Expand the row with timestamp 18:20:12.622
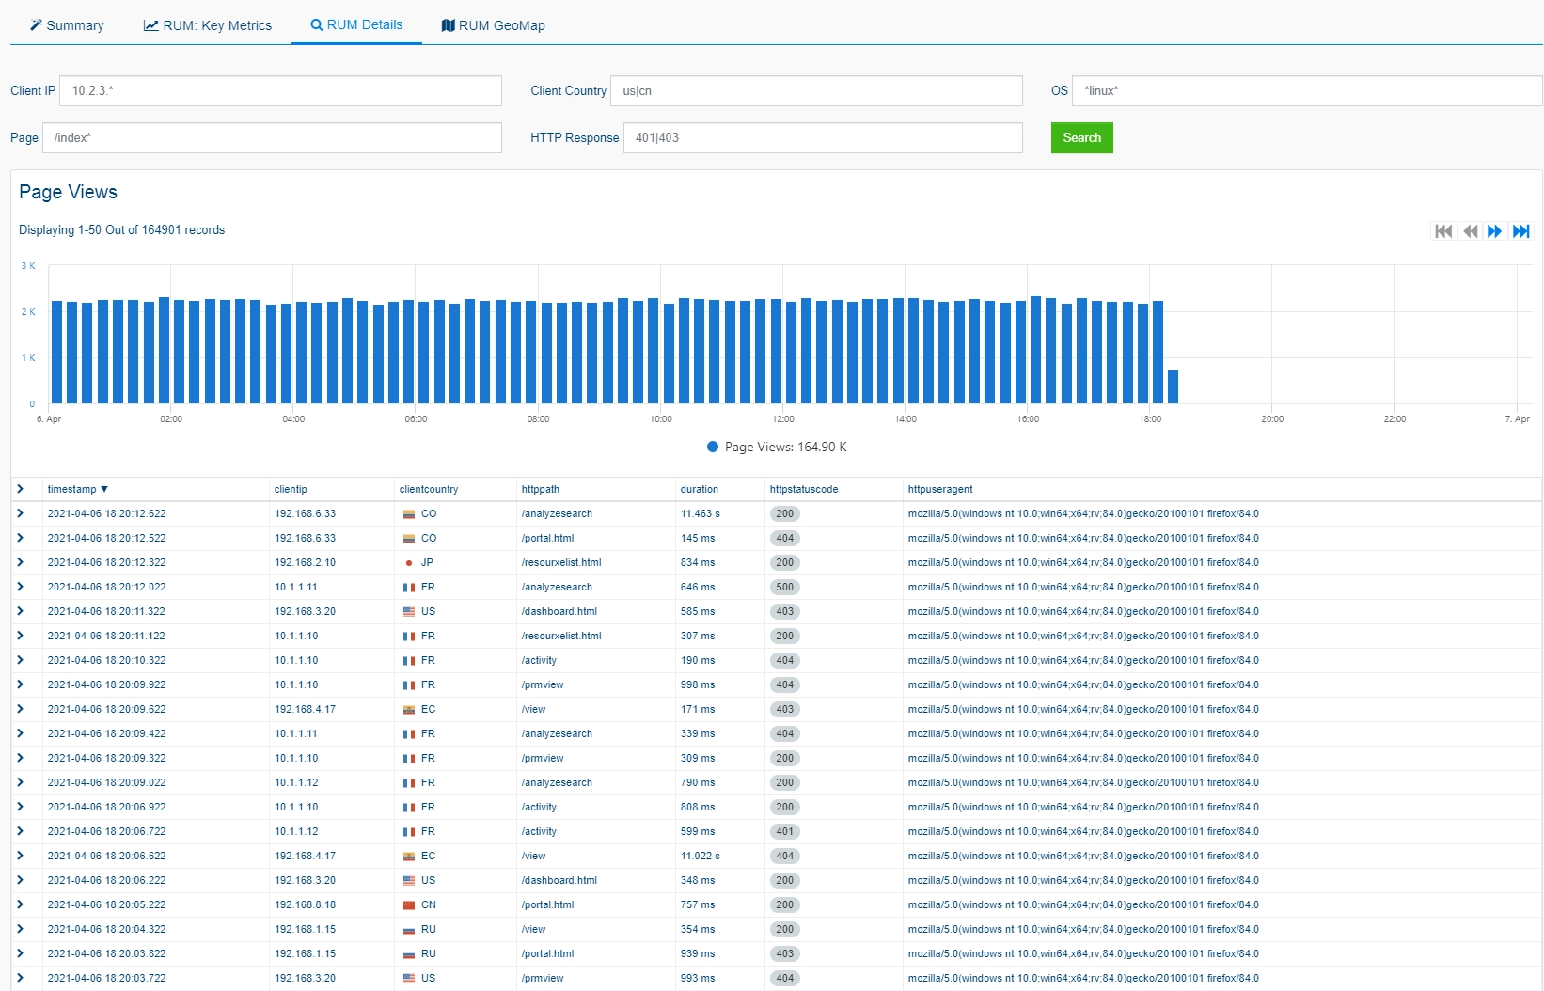The image size is (1544, 991). [x=20, y=513]
